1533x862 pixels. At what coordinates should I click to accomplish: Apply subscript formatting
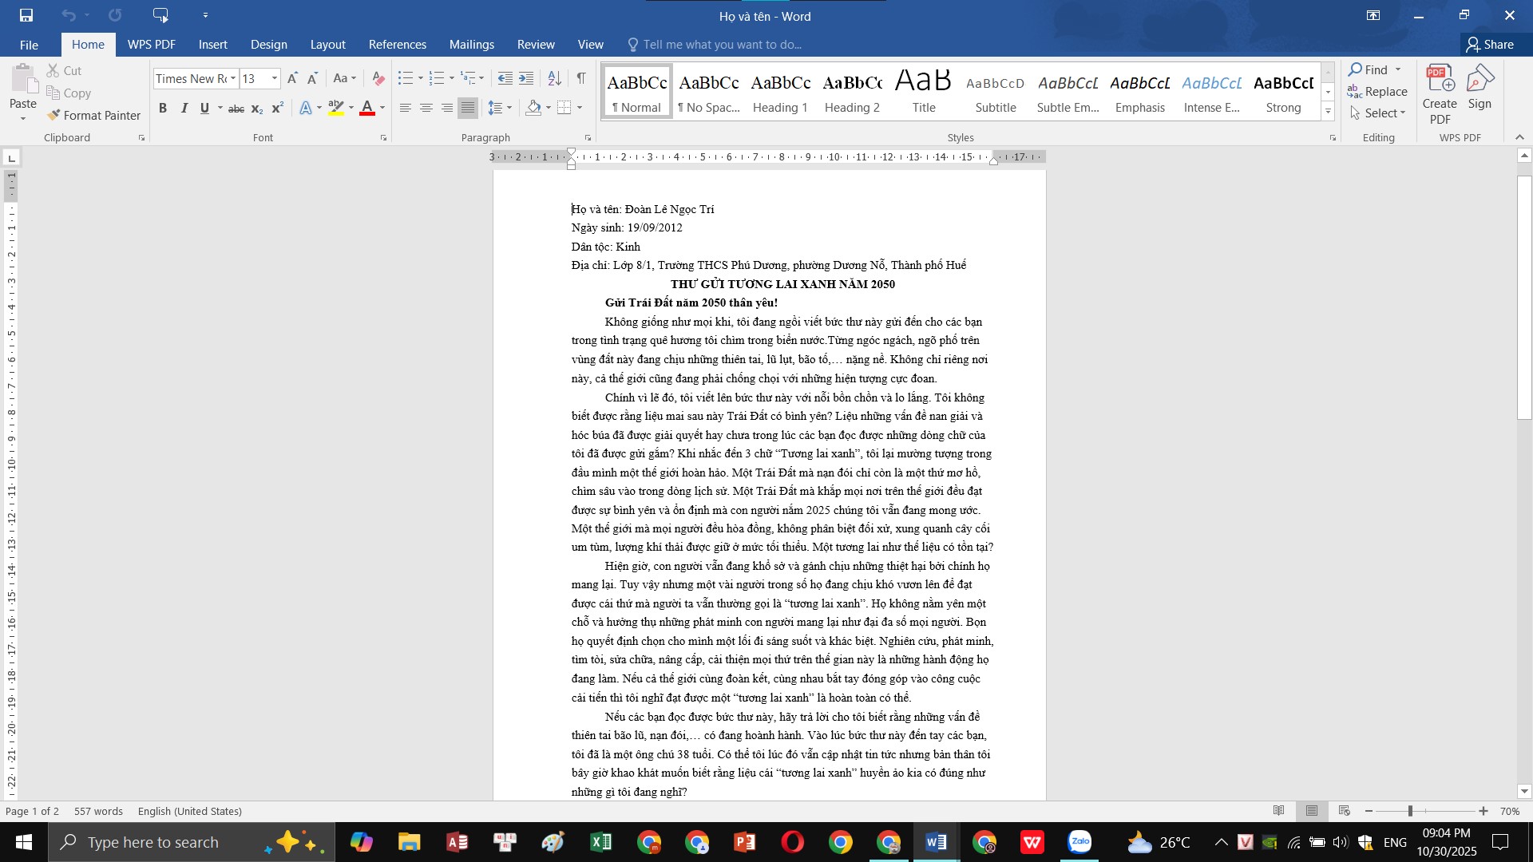pyautogui.click(x=257, y=108)
